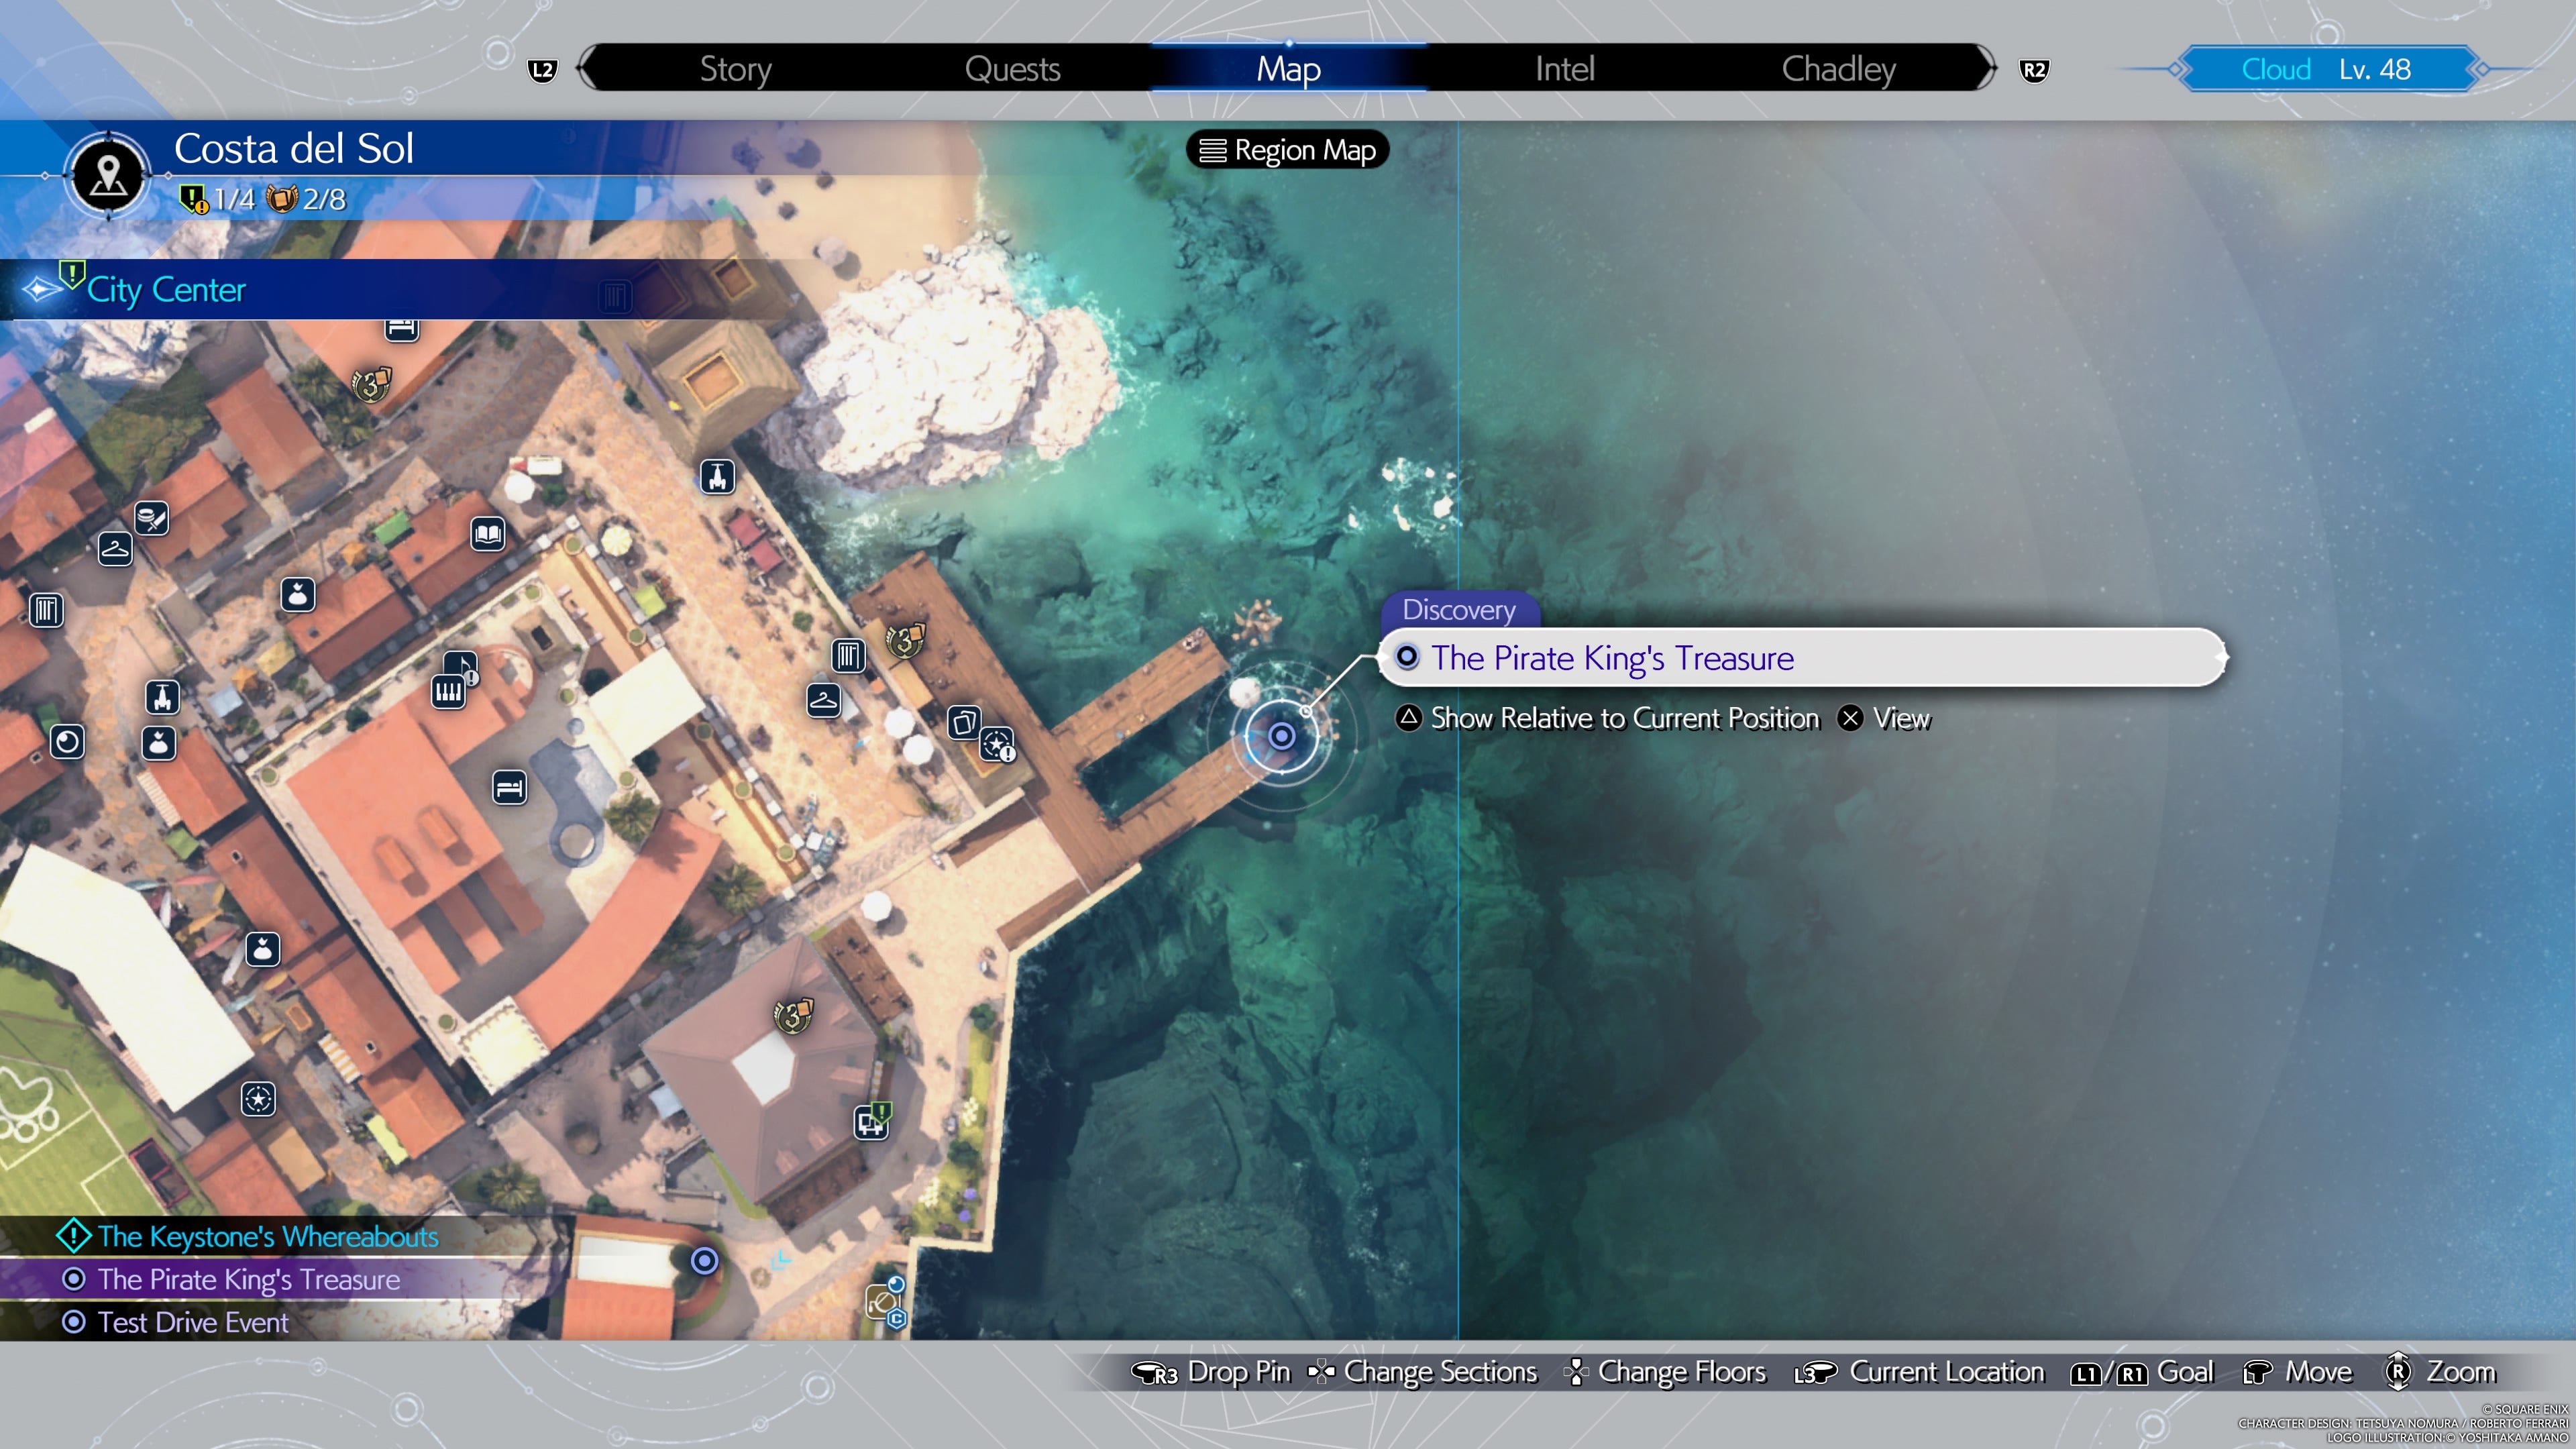The width and height of the screenshot is (2576, 1449).
Task: Select the treasure cache icon on rooftop
Action: [793, 1017]
